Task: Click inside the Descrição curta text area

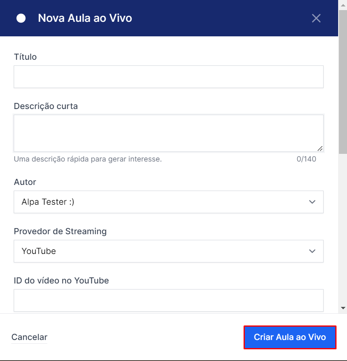Action: tap(168, 133)
